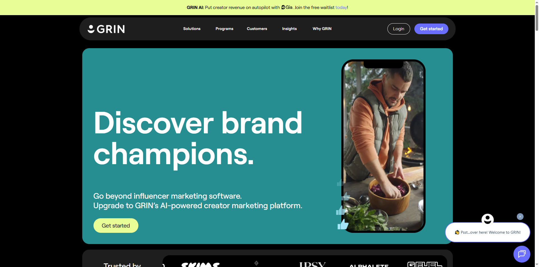The image size is (539, 267).
Task: Click the thumbs-up icon beside the phone
Action: point(343,224)
